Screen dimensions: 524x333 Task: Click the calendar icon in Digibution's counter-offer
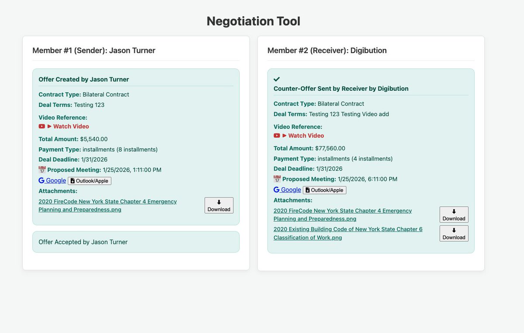pos(277,179)
